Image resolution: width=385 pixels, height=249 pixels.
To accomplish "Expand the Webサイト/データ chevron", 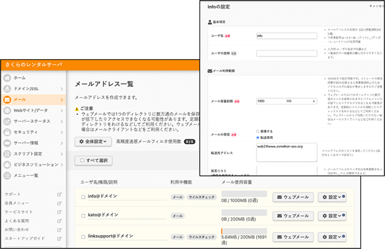I will pos(62,111).
